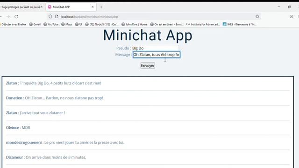Open On est en direct bookmark

[167, 24]
